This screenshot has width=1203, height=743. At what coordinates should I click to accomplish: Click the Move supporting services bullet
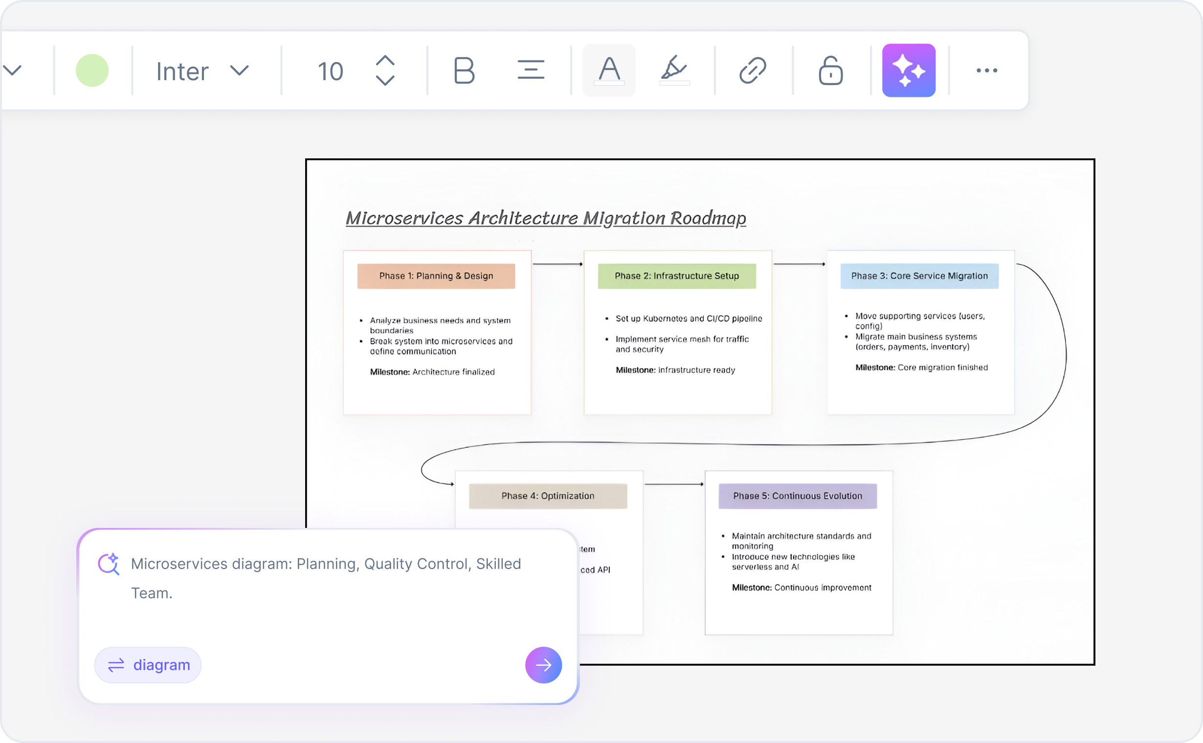(919, 321)
